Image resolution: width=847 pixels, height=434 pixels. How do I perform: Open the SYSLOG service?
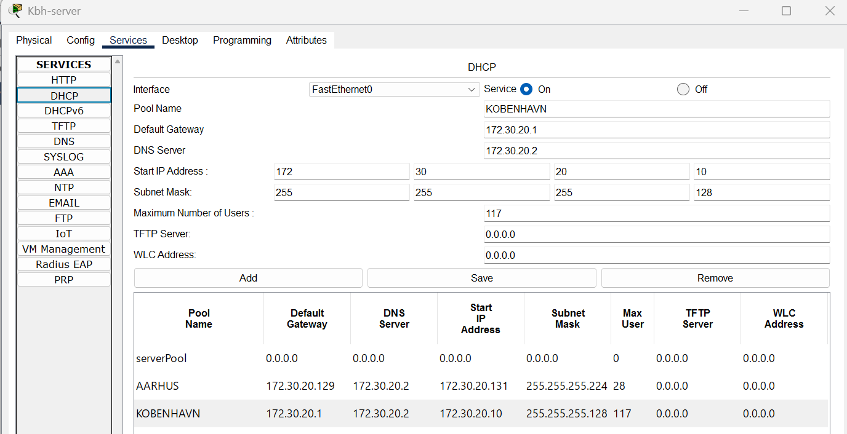point(64,157)
